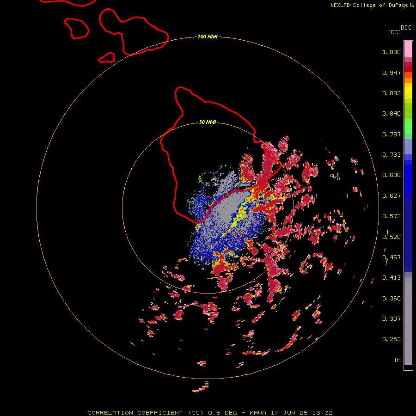The width and height of the screenshot is (416, 416).
Task: Select the 0.253 legend value
Action: [x=392, y=339]
